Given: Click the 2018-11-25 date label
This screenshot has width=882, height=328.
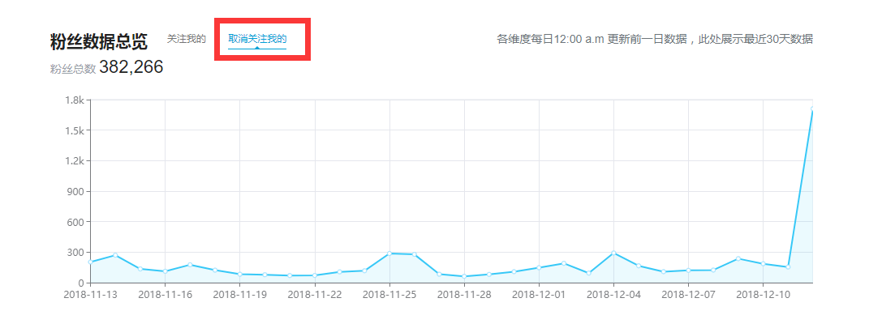Looking at the screenshot, I should click(x=389, y=294).
